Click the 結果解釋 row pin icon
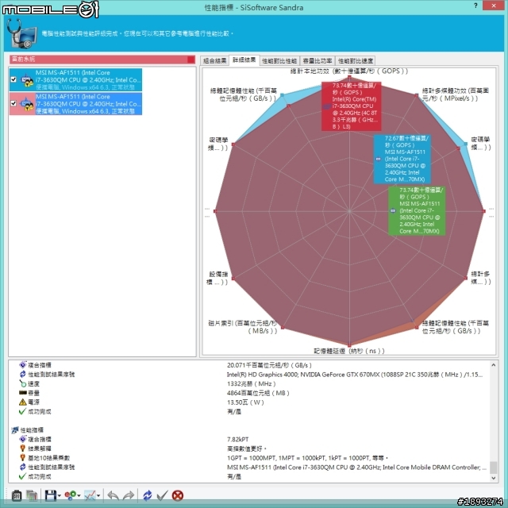508x508 pixels. (23, 448)
